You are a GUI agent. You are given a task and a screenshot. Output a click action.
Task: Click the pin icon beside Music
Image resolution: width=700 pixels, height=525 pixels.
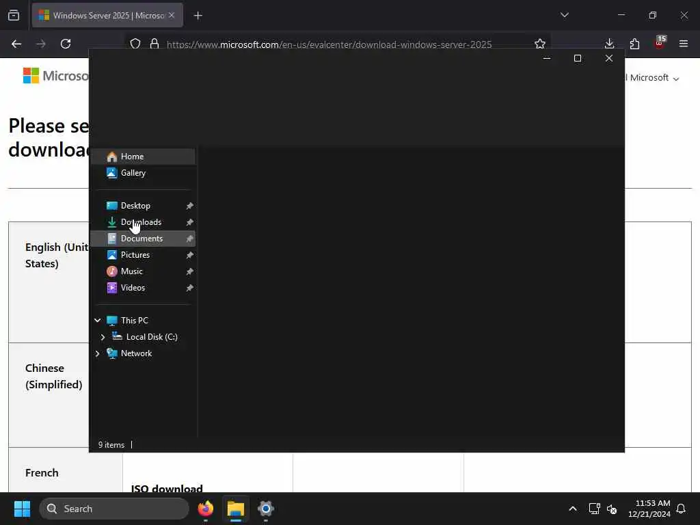(x=190, y=271)
